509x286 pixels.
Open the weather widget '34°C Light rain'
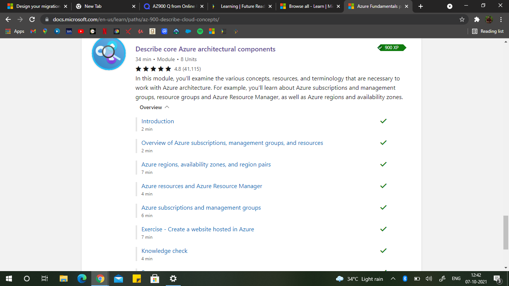coord(359,279)
